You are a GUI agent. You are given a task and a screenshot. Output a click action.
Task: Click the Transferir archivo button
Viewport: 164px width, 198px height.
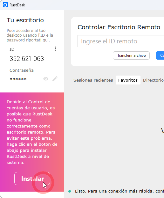click(131, 55)
